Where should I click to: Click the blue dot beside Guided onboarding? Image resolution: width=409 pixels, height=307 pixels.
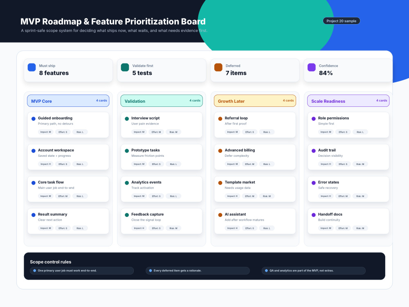34,119
